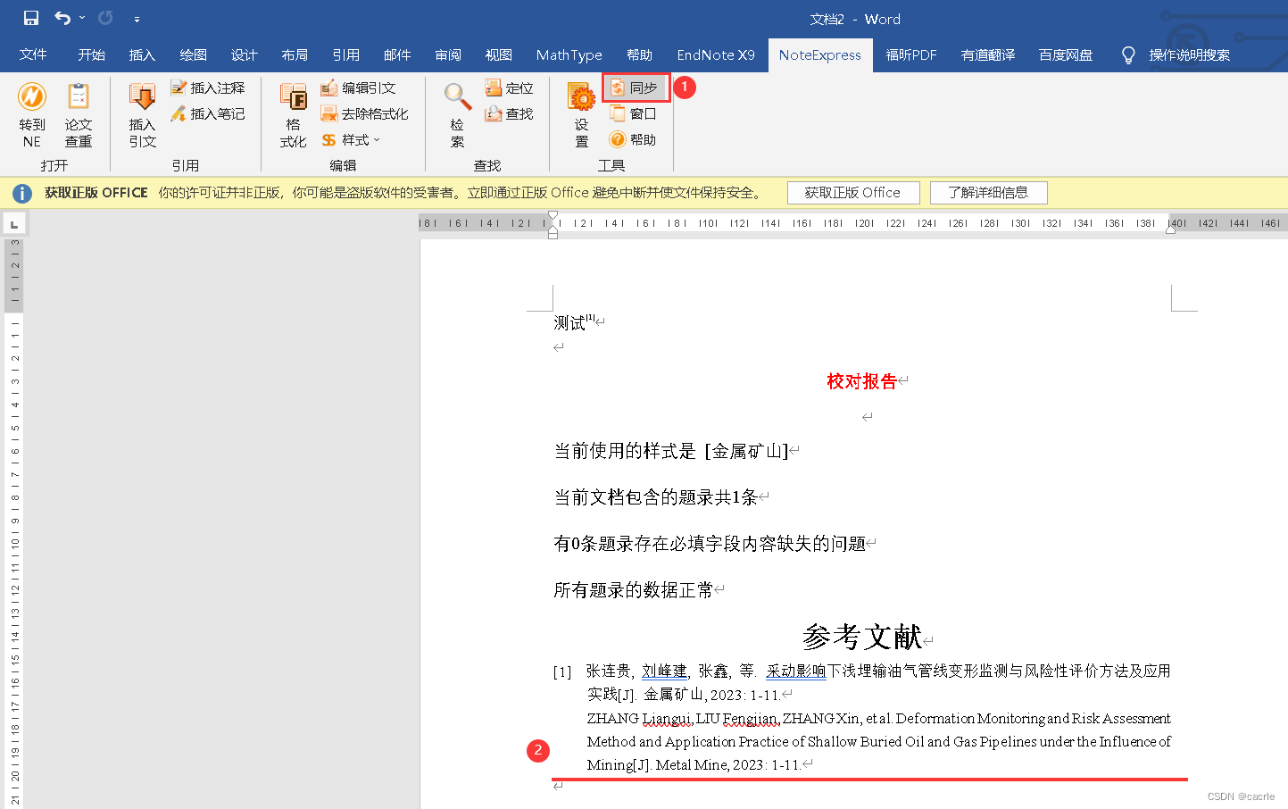Click the 当前使用的样式是 [金属矿山] line
1288x809 pixels.
pyautogui.click(x=671, y=451)
